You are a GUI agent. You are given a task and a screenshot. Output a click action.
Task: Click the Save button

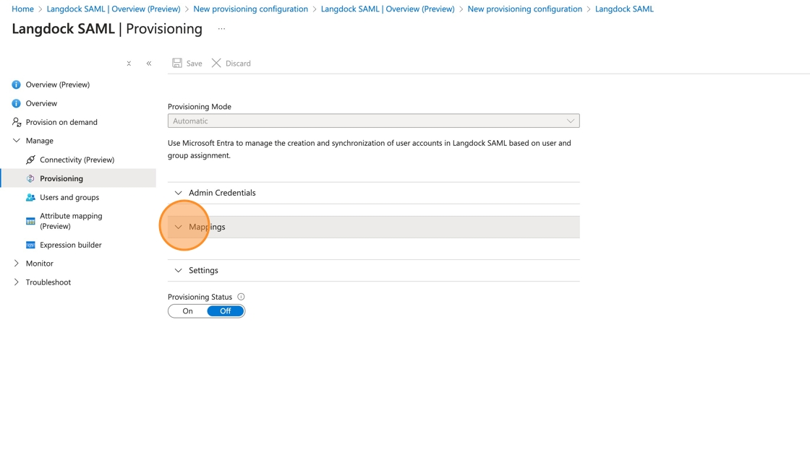[187, 63]
